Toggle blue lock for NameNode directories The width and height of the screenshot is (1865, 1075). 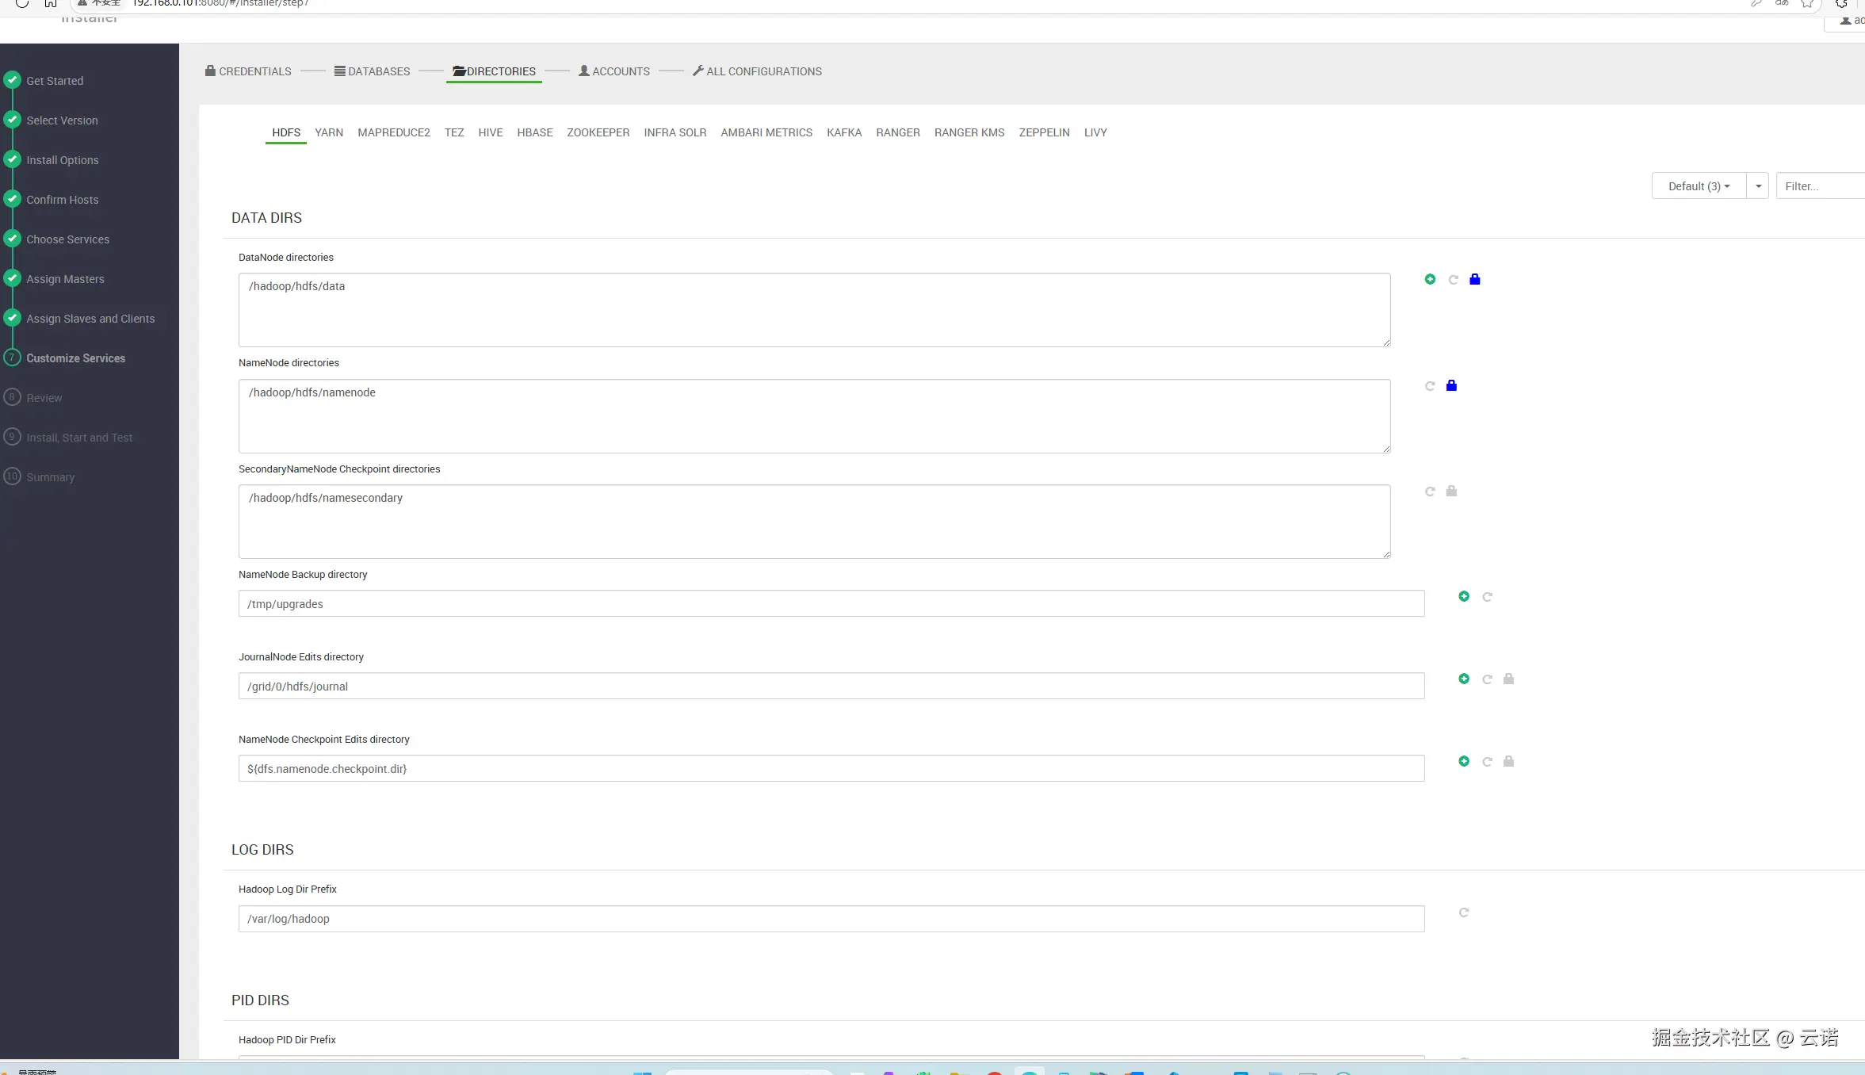coord(1451,385)
